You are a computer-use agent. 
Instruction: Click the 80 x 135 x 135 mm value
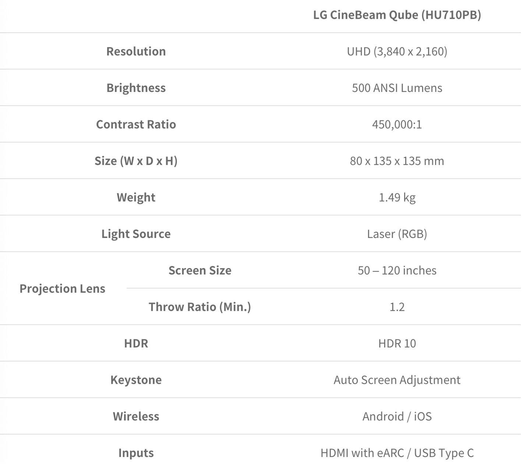point(397,161)
